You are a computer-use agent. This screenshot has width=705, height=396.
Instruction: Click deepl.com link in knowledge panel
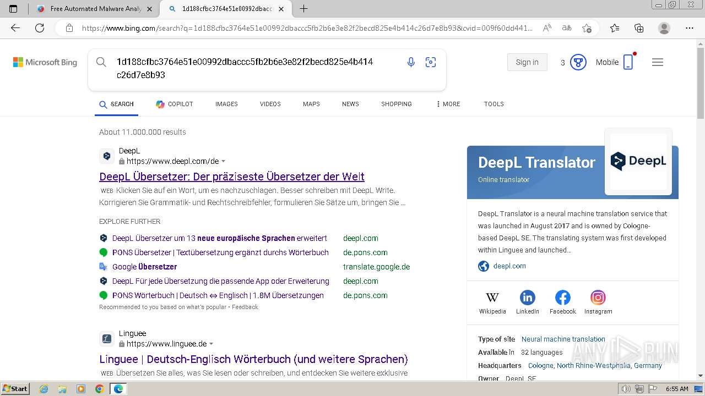click(x=509, y=266)
